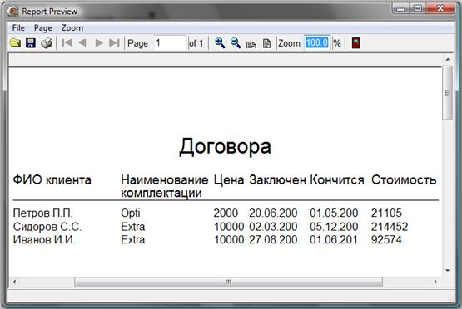The height and width of the screenshot is (309, 462).
Task: Print the report with printer icon
Action: (47, 43)
